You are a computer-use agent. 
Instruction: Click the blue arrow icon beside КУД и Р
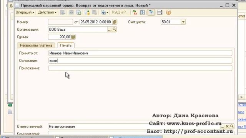103,12
